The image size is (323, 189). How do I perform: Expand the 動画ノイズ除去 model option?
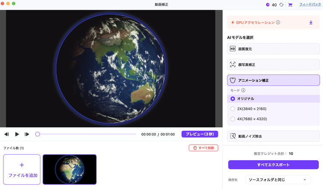click(x=273, y=136)
